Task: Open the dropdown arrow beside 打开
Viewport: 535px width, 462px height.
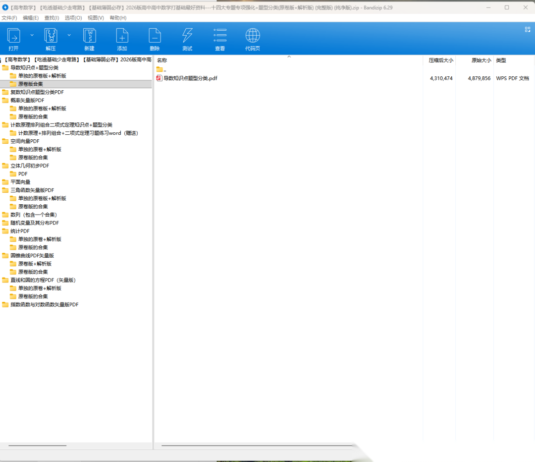Action: click(32, 35)
